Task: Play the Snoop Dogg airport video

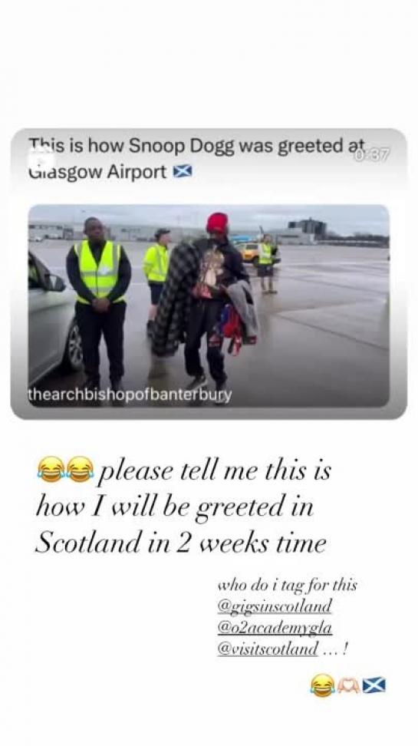Action: pyautogui.click(x=209, y=306)
